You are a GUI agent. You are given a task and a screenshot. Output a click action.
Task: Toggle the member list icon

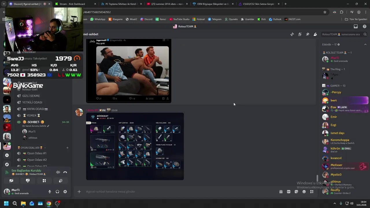click(x=315, y=34)
